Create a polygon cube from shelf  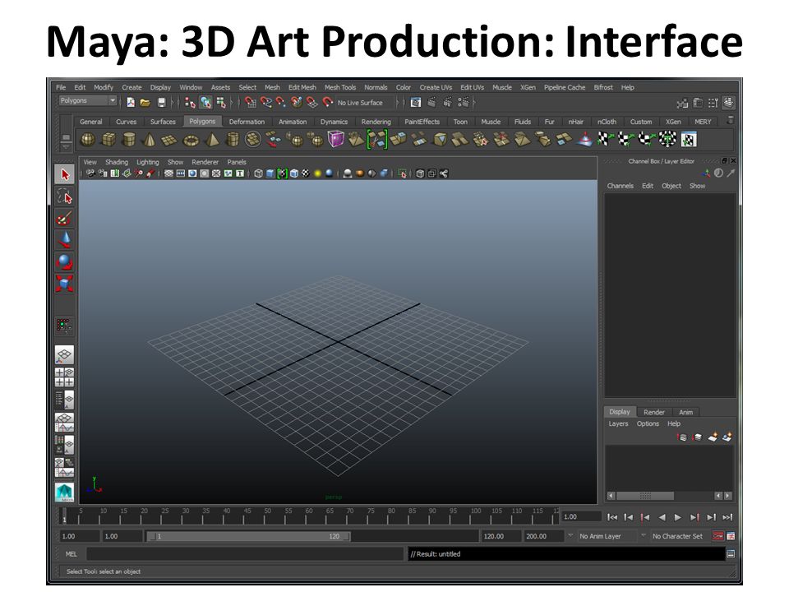(x=108, y=140)
